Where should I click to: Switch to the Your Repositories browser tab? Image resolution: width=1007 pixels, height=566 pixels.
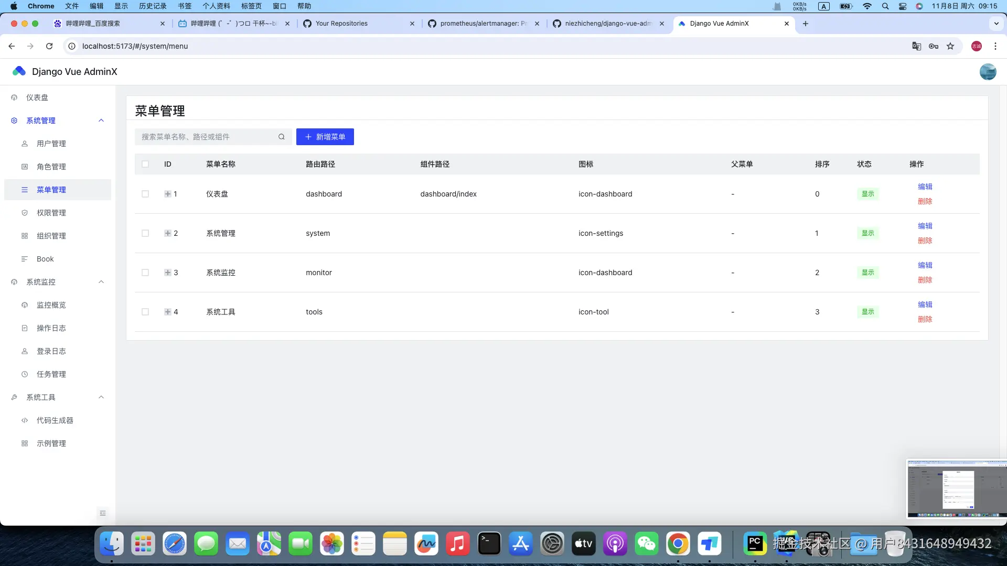[x=341, y=24]
